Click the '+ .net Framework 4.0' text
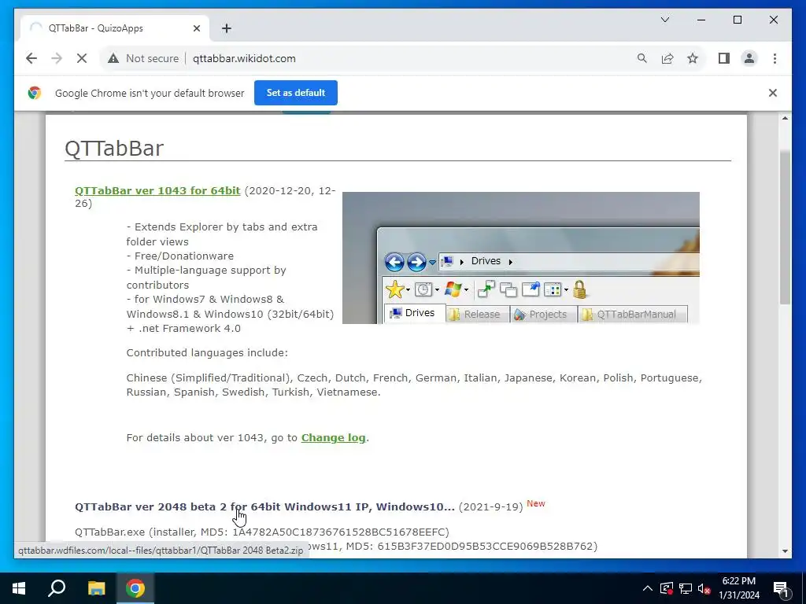Image resolution: width=806 pixels, height=604 pixels. [183, 328]
